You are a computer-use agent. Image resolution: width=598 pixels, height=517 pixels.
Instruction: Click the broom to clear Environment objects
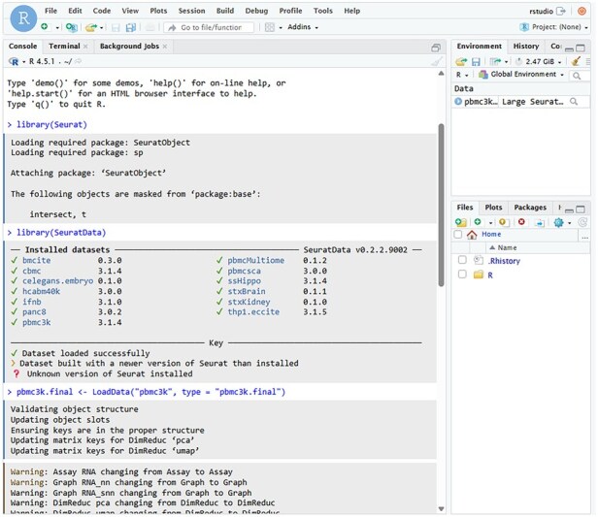click(x=576, y=61)
